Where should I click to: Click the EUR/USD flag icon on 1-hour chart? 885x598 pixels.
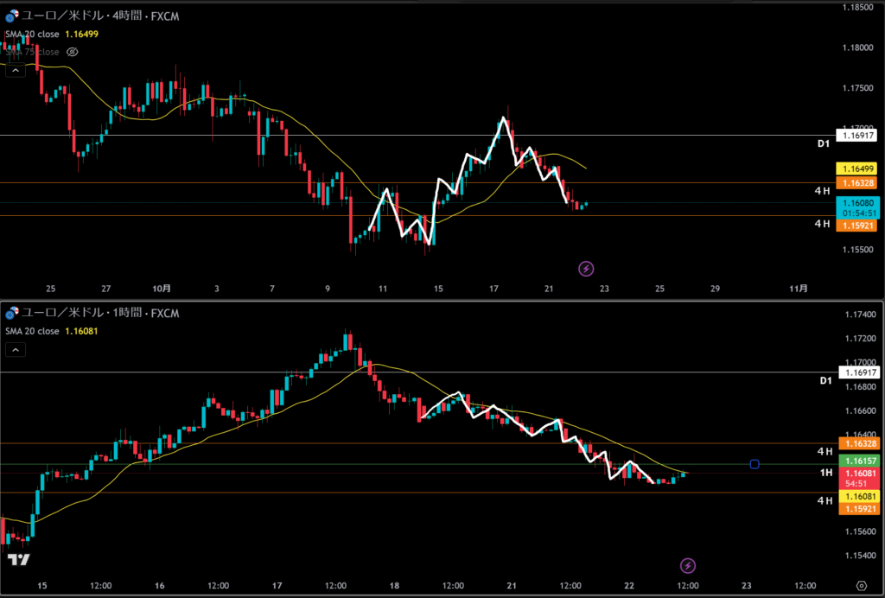[11, 311]
